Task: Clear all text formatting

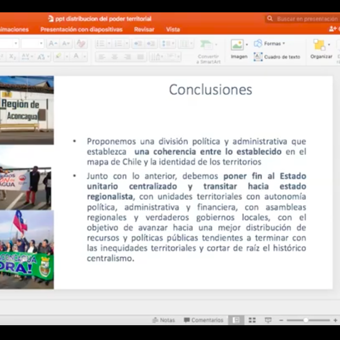Action: click(81, 43)
